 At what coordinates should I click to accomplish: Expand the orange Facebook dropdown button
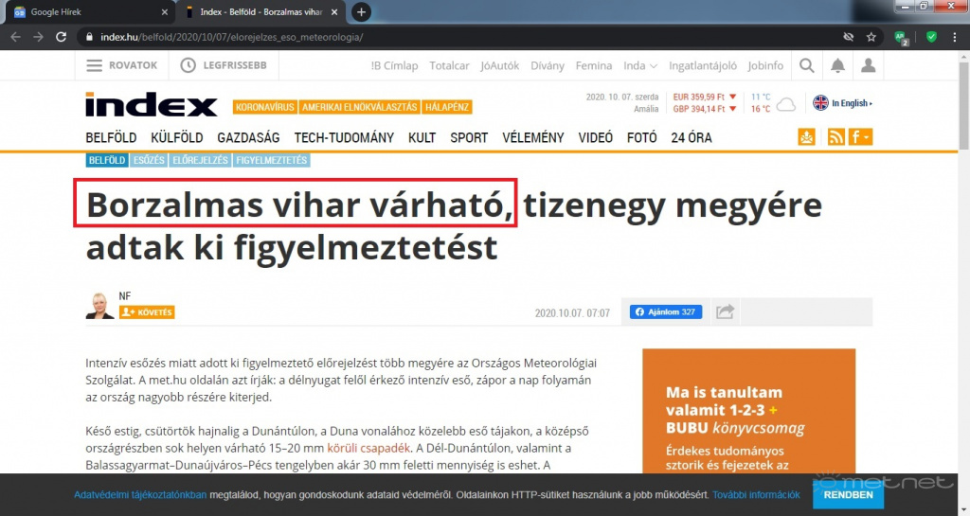(x=860, y=137)
